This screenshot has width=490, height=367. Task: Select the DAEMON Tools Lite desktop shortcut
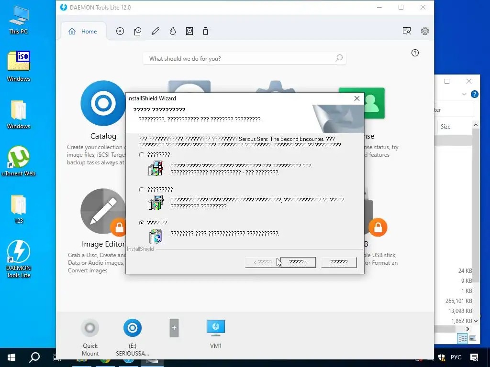coord(19,259)
